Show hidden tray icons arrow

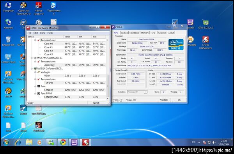[199, 143]
